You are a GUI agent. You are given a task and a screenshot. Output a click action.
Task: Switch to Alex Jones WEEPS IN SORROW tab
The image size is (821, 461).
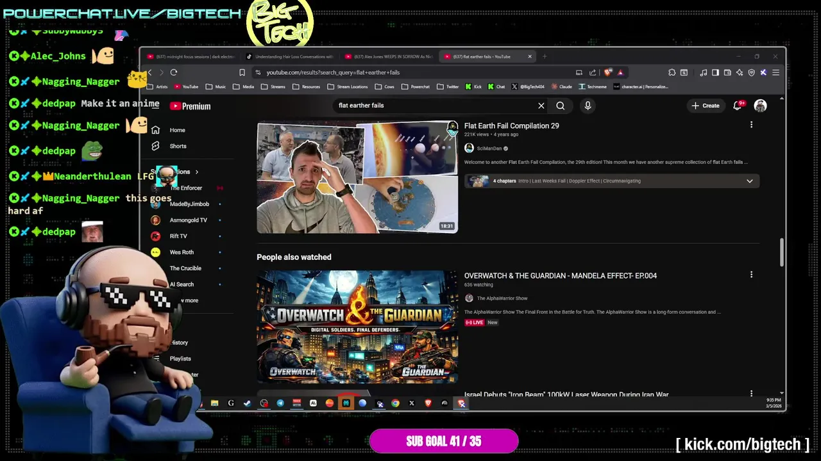pyautogui.click(x=389, y=56)
